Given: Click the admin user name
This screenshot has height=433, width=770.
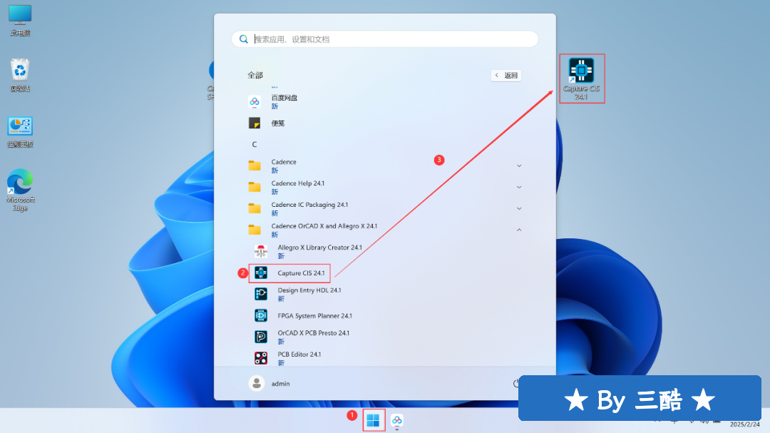Looking at the screenshot, I should click(x=280, y=384).
